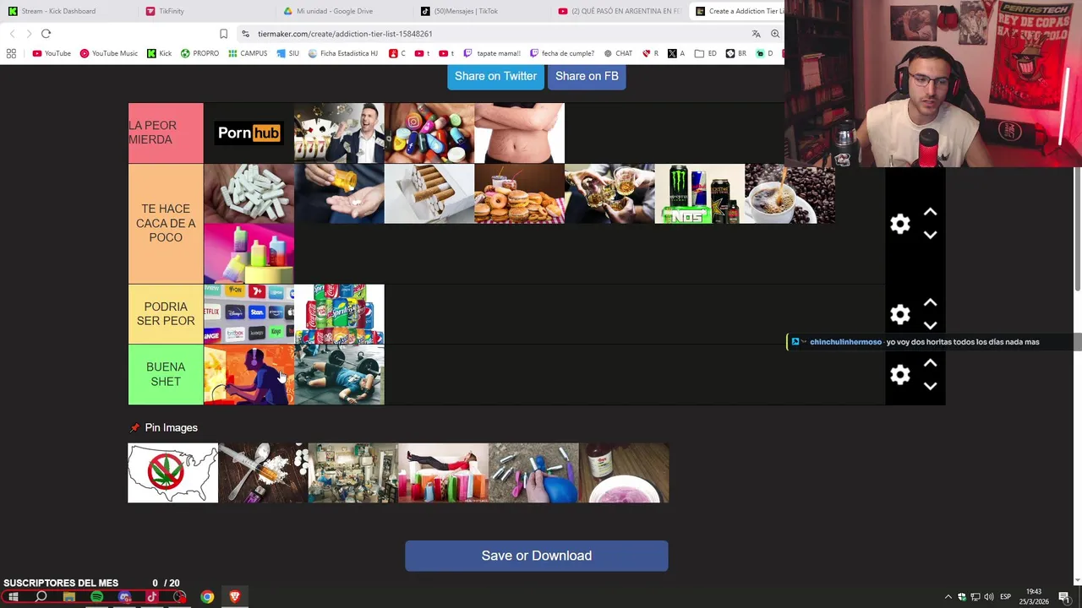Select the purple drink cup image
Screen dimensions: 1082x608
(x=624, y=473)
